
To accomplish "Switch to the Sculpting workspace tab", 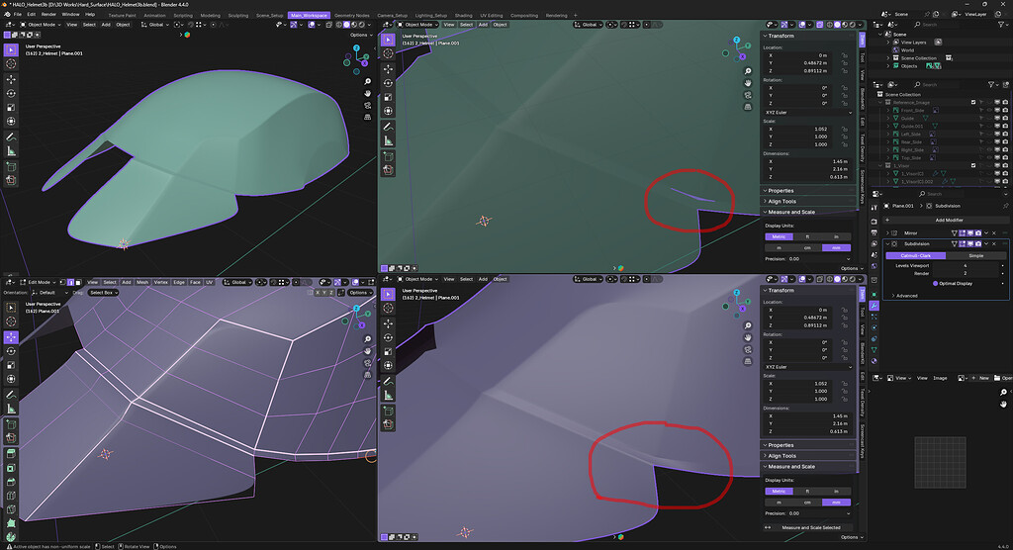I will pos(237,16).
